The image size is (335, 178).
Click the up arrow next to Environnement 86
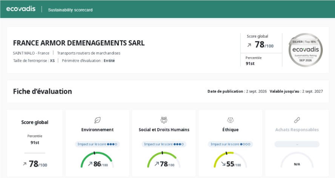(x=90, y=164)
